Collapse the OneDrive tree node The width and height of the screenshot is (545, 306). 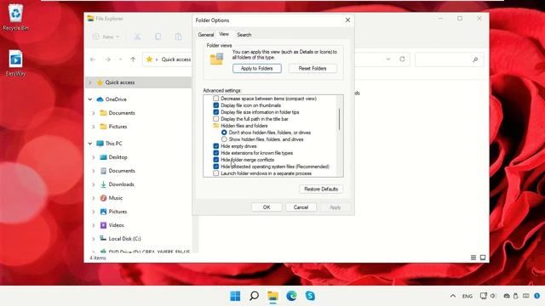point(90,99)
